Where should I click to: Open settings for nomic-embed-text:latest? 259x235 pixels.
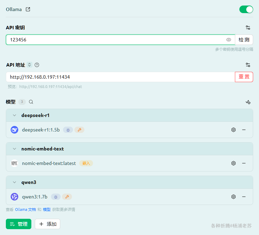[x=234, y=163]
